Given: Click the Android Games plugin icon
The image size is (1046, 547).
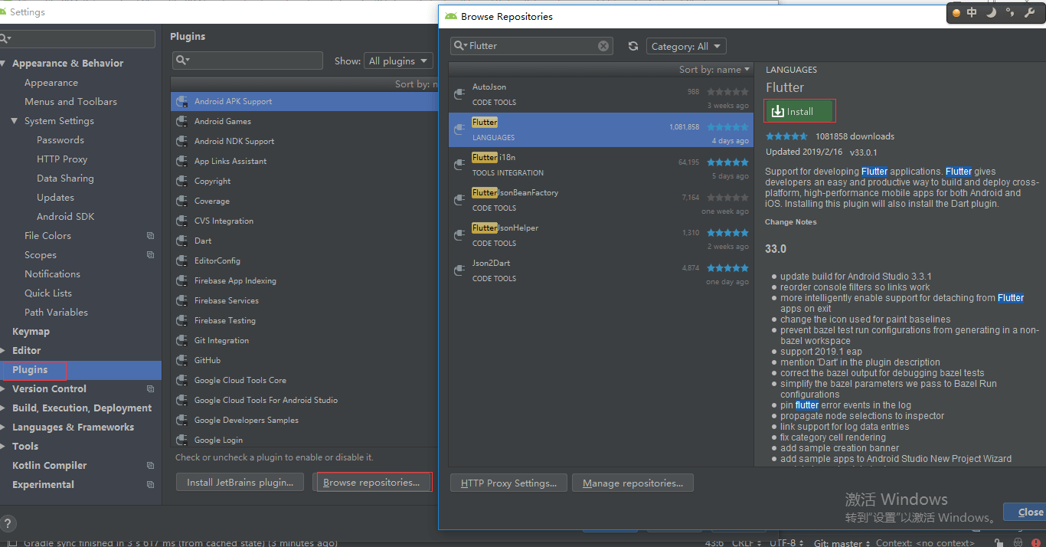Looking at the screenshot, I should 182,121.
